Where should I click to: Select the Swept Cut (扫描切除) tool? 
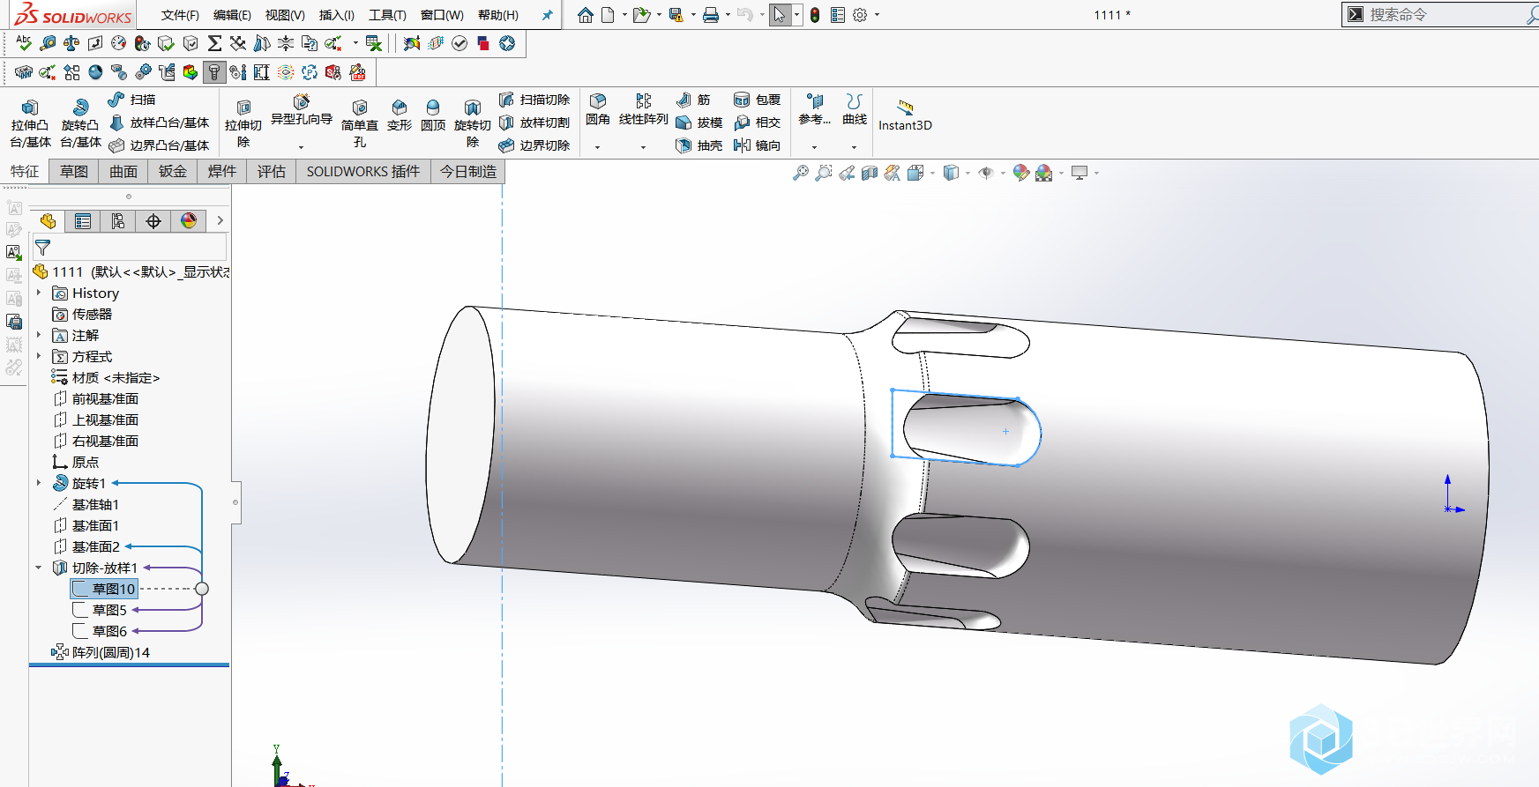pyautogui.click(x=534, y=100)
